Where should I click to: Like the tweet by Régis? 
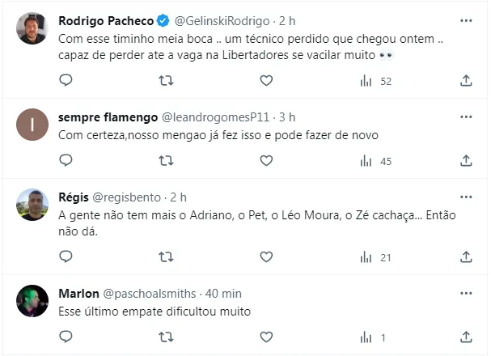tap(266, 256)
